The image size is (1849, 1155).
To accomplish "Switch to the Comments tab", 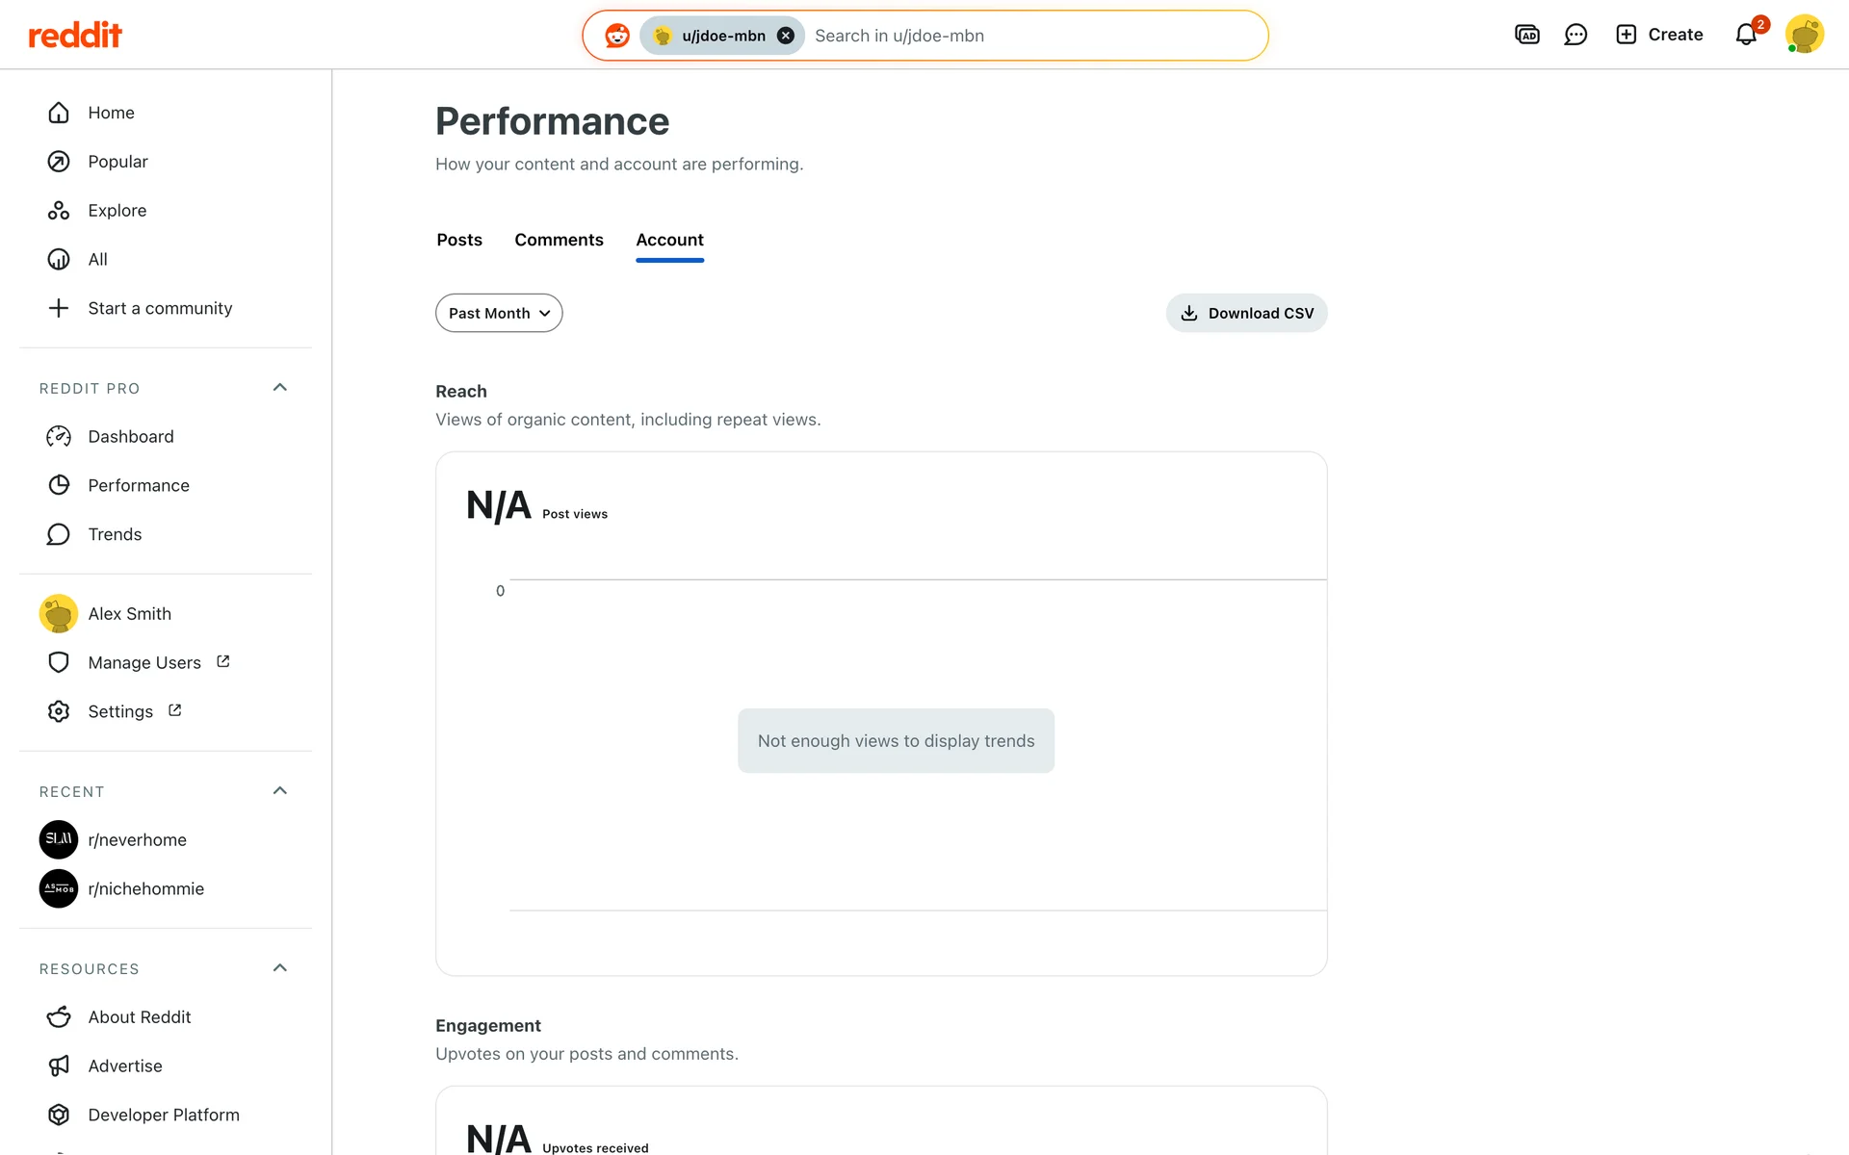I will click(559, 240).
